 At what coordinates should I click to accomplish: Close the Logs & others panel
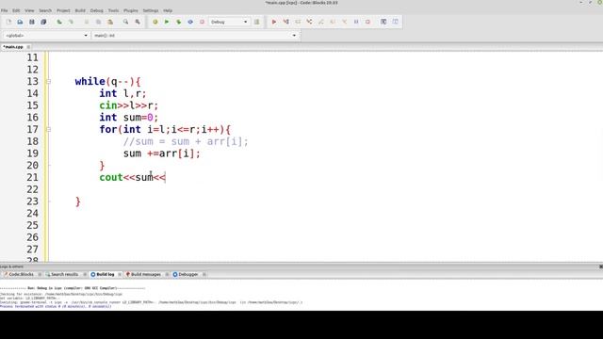click(x=601, y=266)
